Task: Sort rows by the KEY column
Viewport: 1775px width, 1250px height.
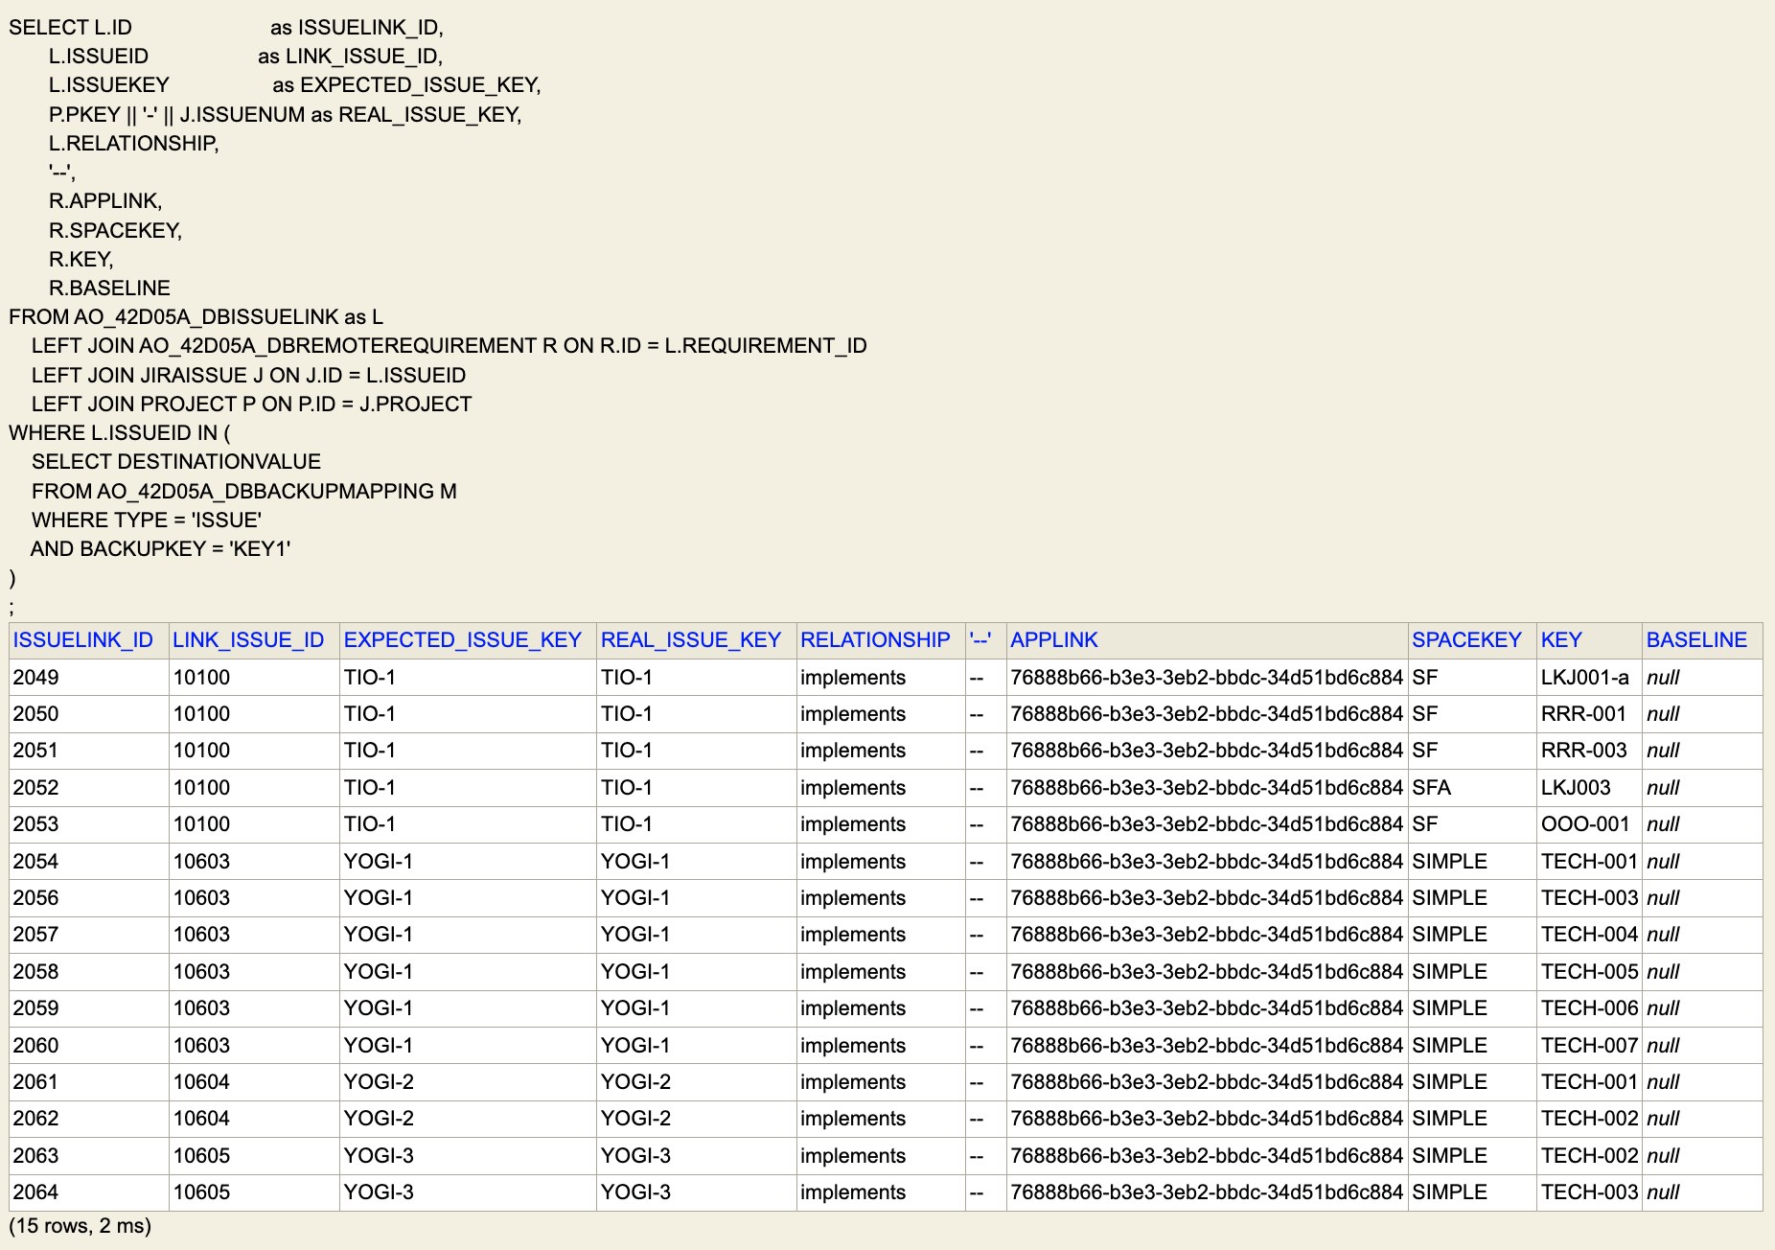Action: click(1560, 639)
